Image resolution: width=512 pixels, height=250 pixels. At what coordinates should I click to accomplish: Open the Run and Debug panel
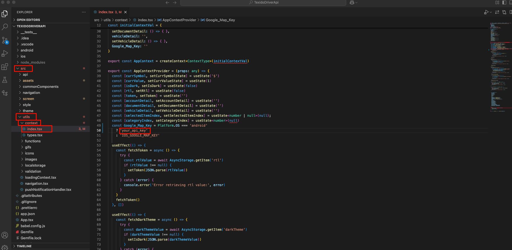[5, 53]
